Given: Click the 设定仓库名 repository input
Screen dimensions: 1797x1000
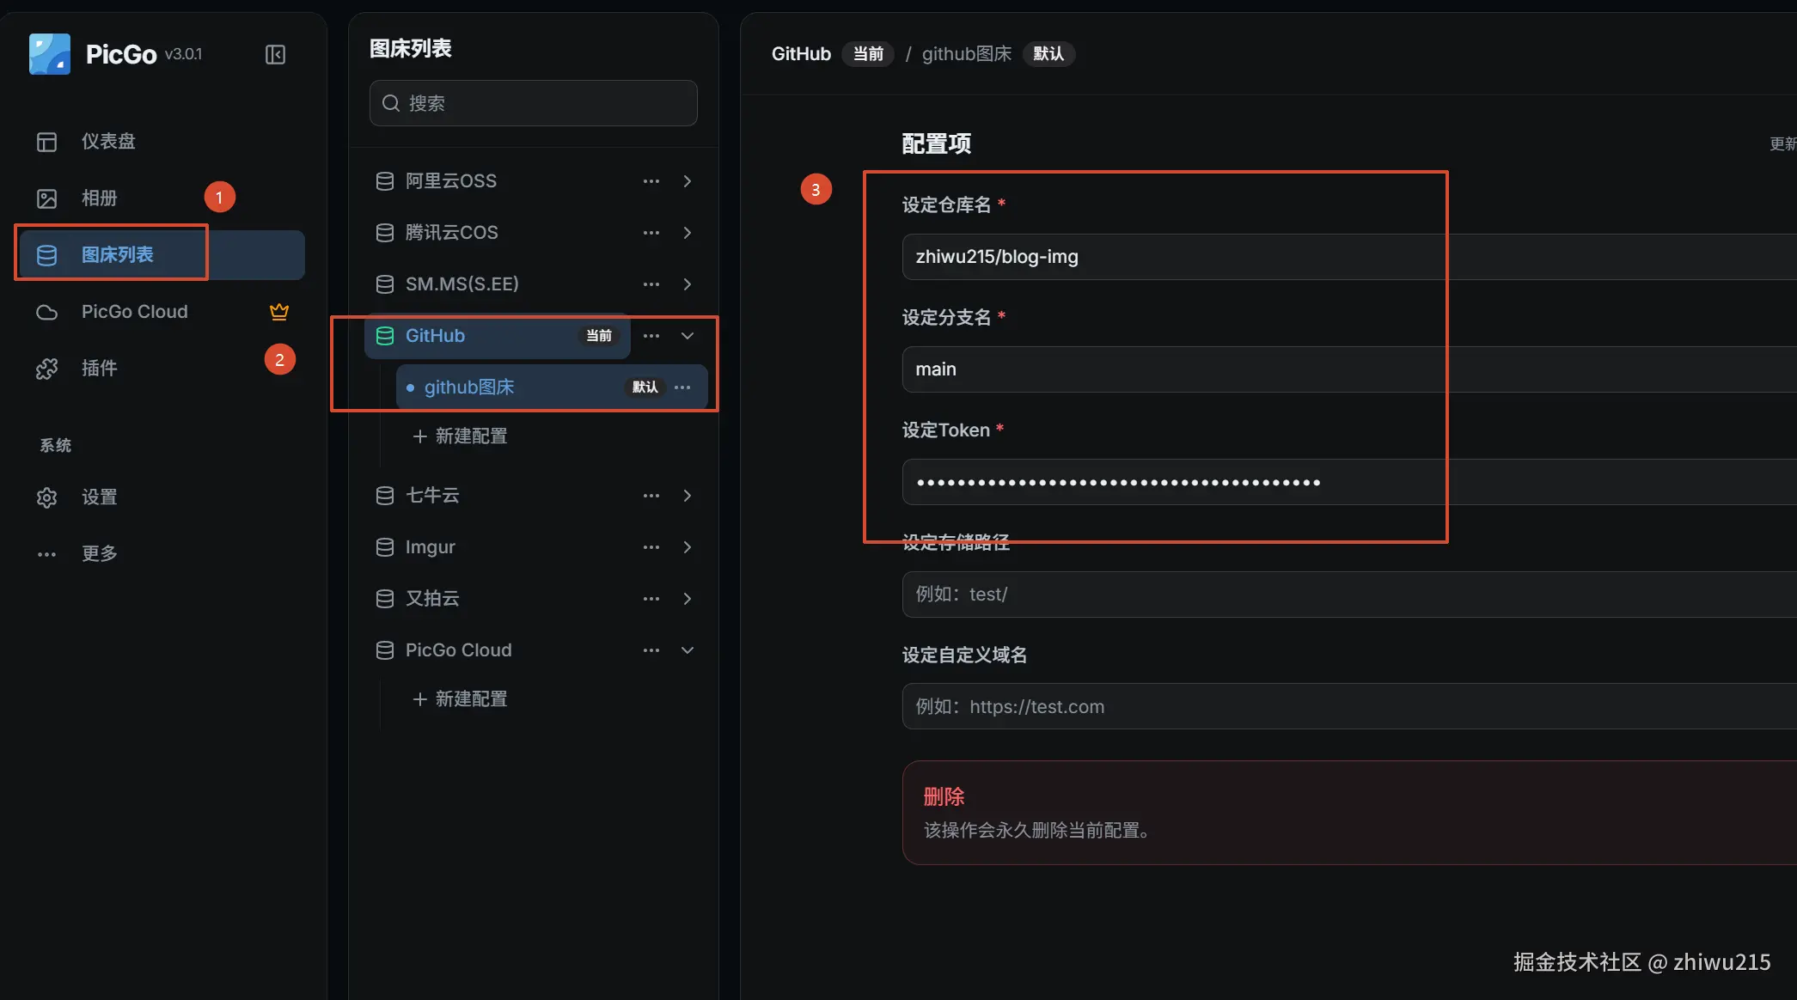Looking at the screenshot, I should (1349, 257).
